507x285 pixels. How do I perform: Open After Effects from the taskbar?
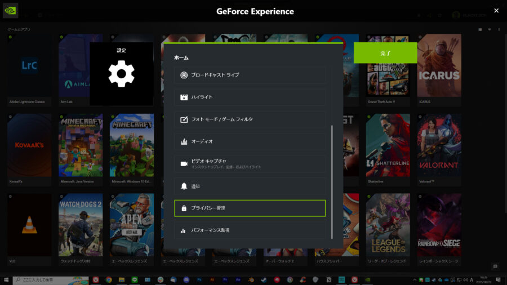tap(238, 280)
